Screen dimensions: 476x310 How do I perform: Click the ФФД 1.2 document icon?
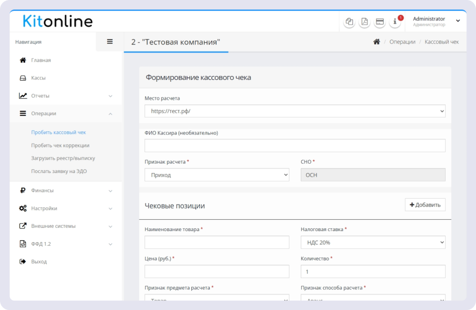click(21, 244)
